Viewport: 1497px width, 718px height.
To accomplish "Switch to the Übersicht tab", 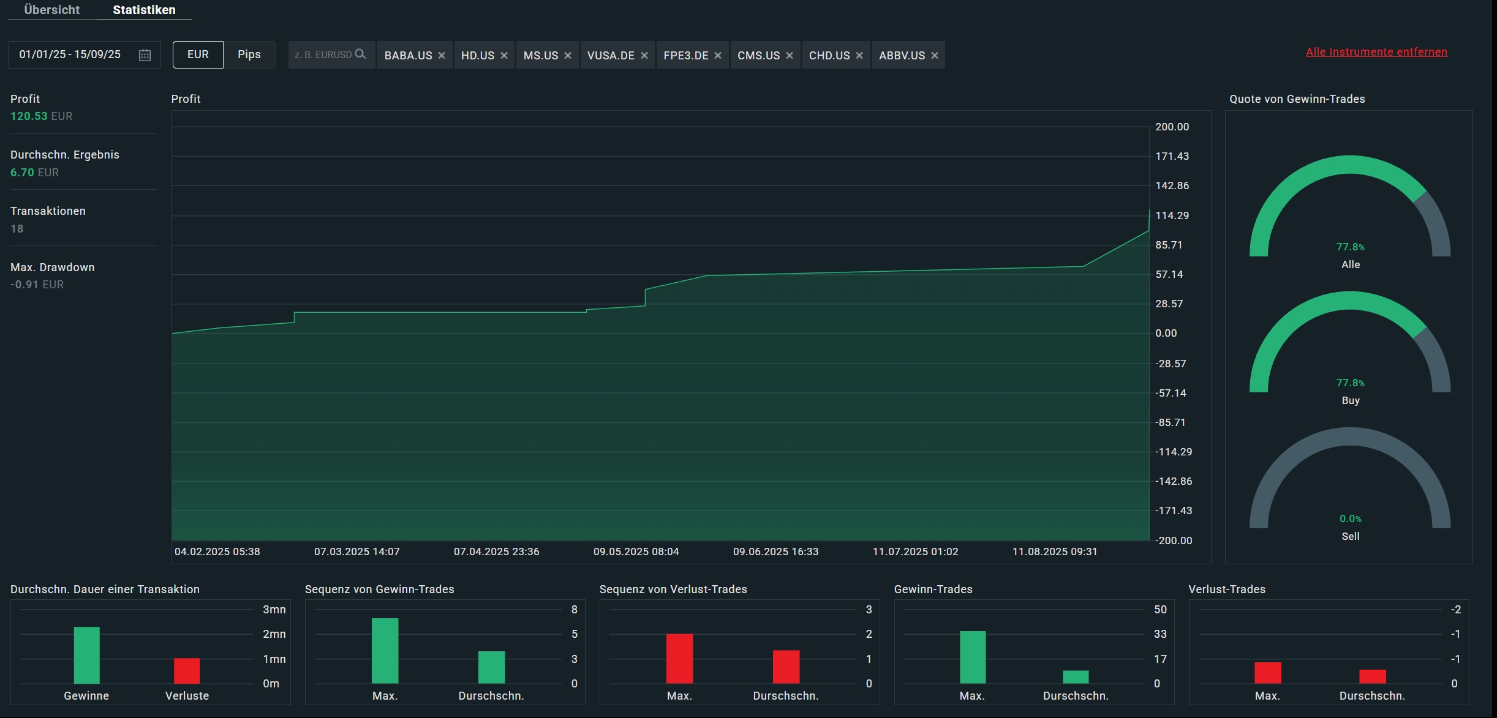I will coord(51,10).
